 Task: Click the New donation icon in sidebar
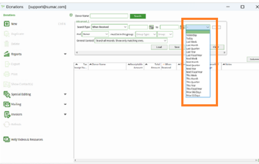pos(6,24)
